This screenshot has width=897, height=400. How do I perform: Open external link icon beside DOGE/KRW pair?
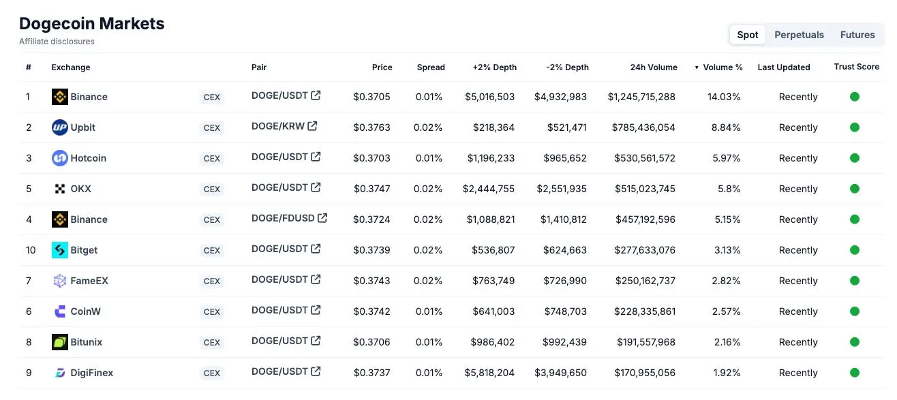tap(312, 126)
